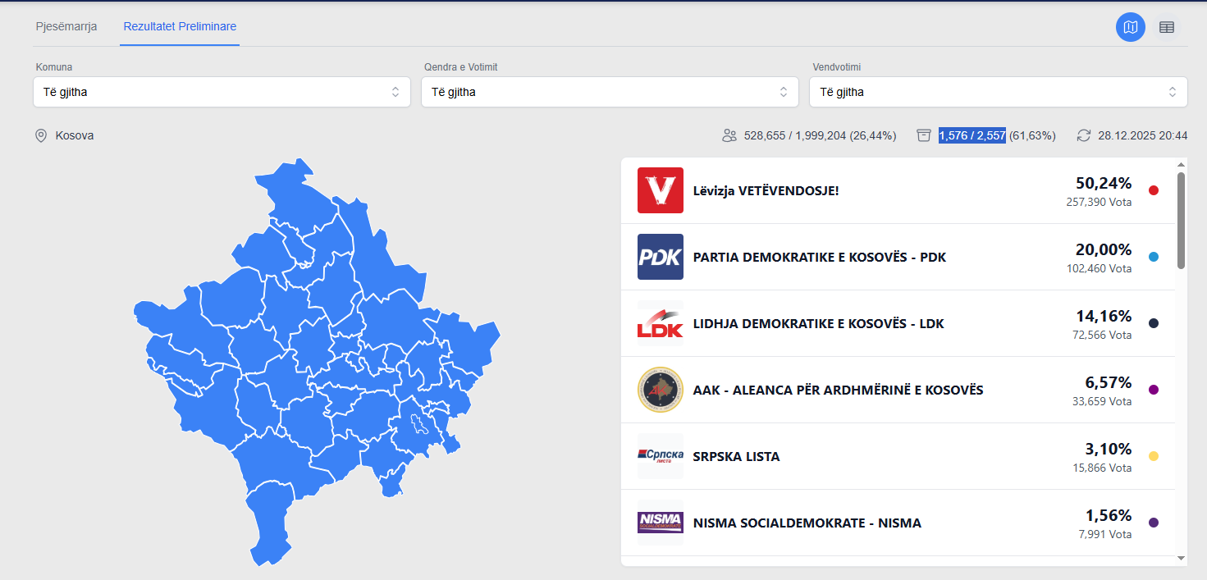
Task: Click the results list scrollbar
Action: 1181,220
